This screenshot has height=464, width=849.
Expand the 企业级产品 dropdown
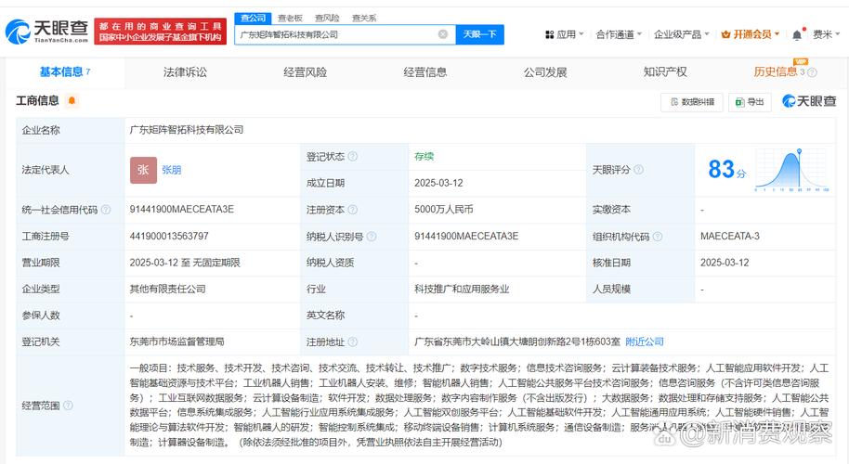pos(681,34)
